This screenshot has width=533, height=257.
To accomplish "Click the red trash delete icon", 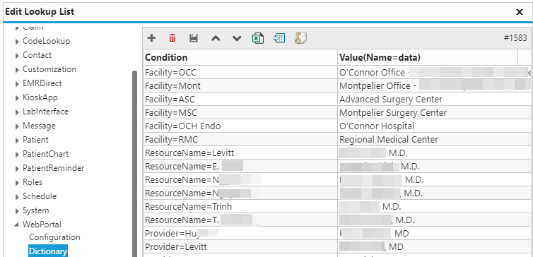I will tap(172, 38).
